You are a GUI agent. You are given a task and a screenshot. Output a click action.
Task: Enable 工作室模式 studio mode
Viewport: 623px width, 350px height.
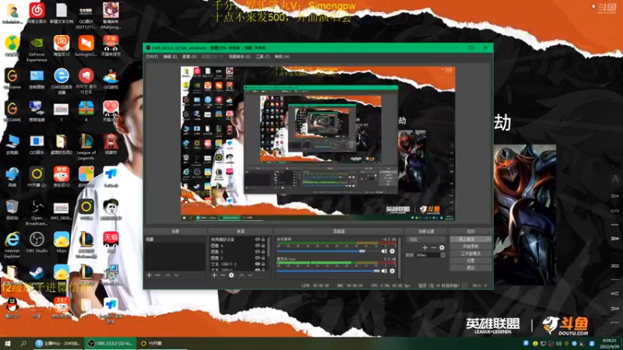click(x=471, y=254)
